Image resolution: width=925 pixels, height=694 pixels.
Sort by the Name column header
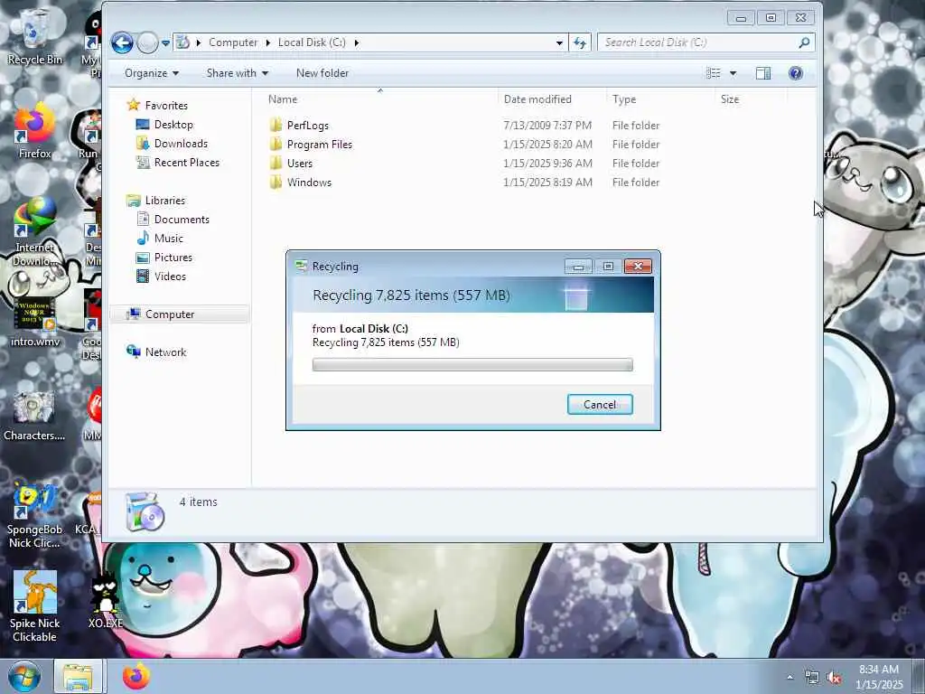tap(283, 99)
